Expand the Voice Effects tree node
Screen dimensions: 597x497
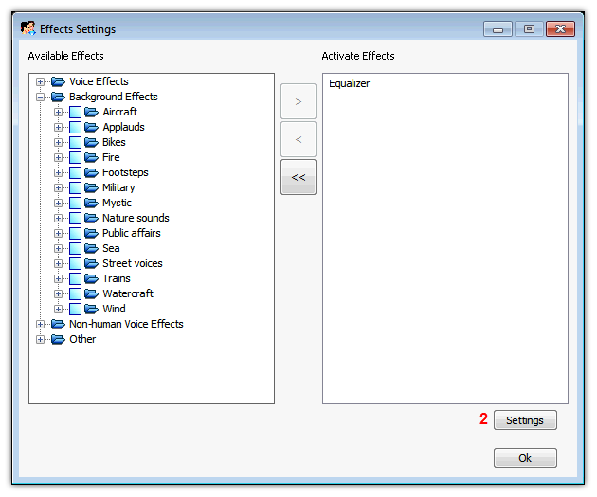[x=40, y=81]
